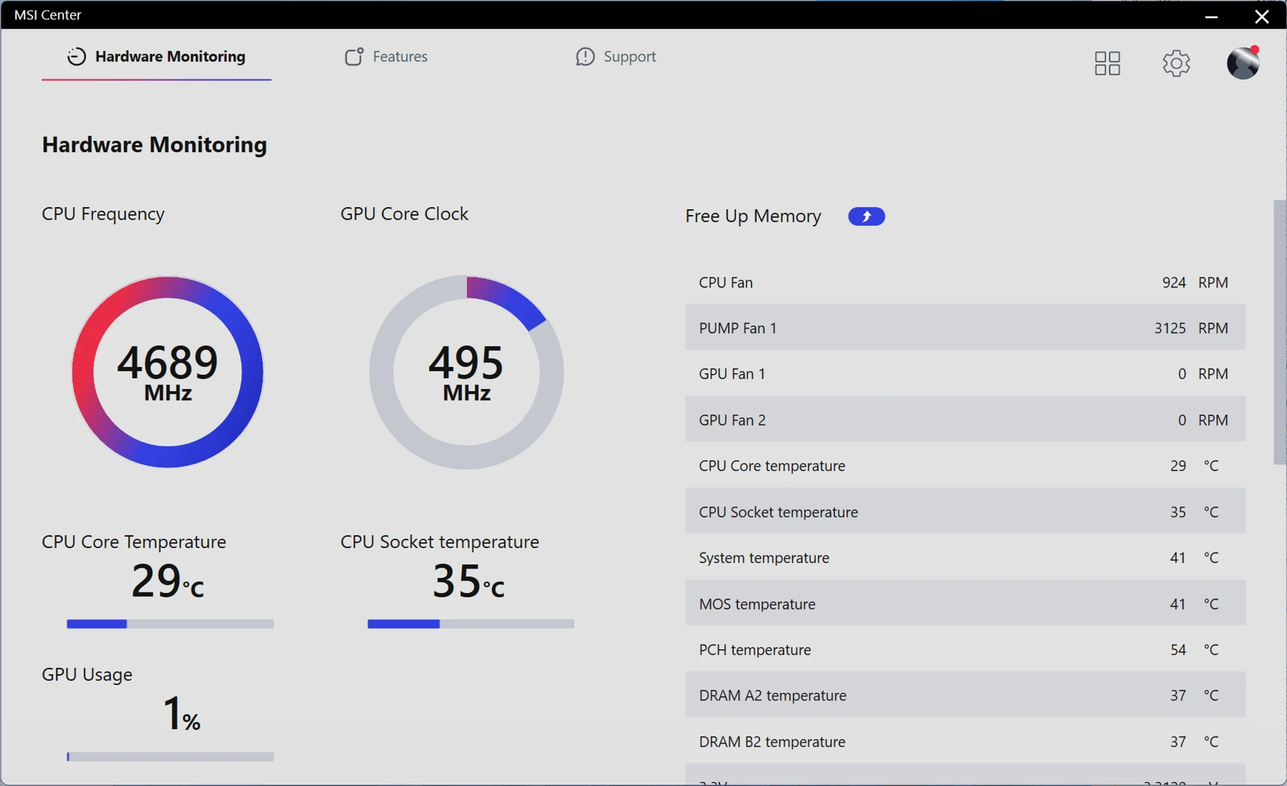
Task: Select the DRAM A2 temperature row
Action: 965,695
